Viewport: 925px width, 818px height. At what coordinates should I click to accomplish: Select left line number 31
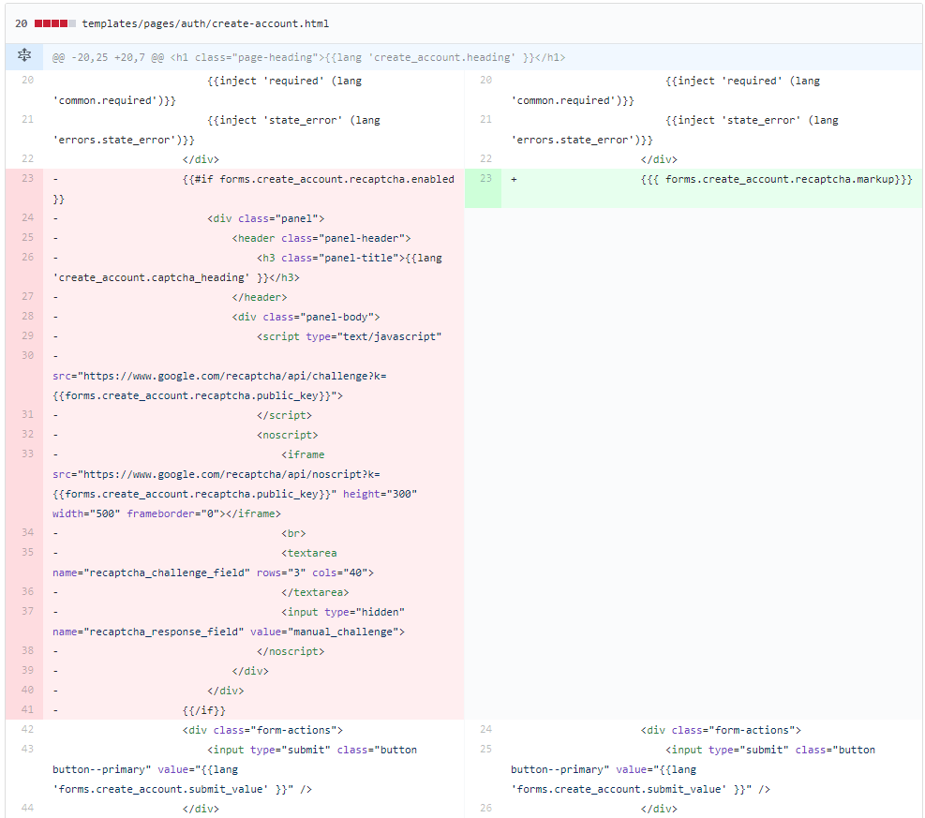[x=28, y=414]
